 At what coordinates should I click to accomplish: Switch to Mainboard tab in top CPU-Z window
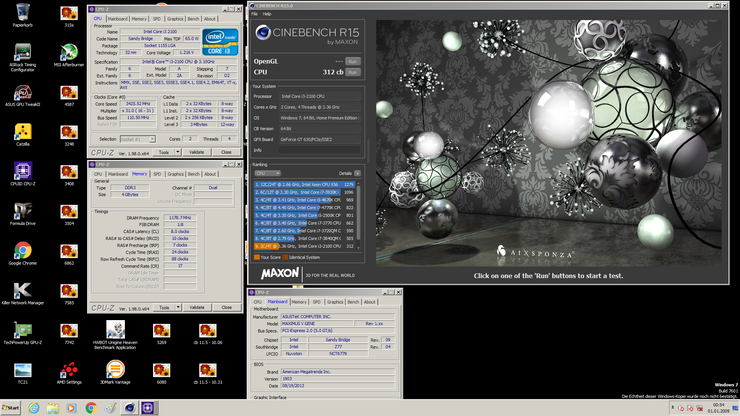(x=118, y=19)
